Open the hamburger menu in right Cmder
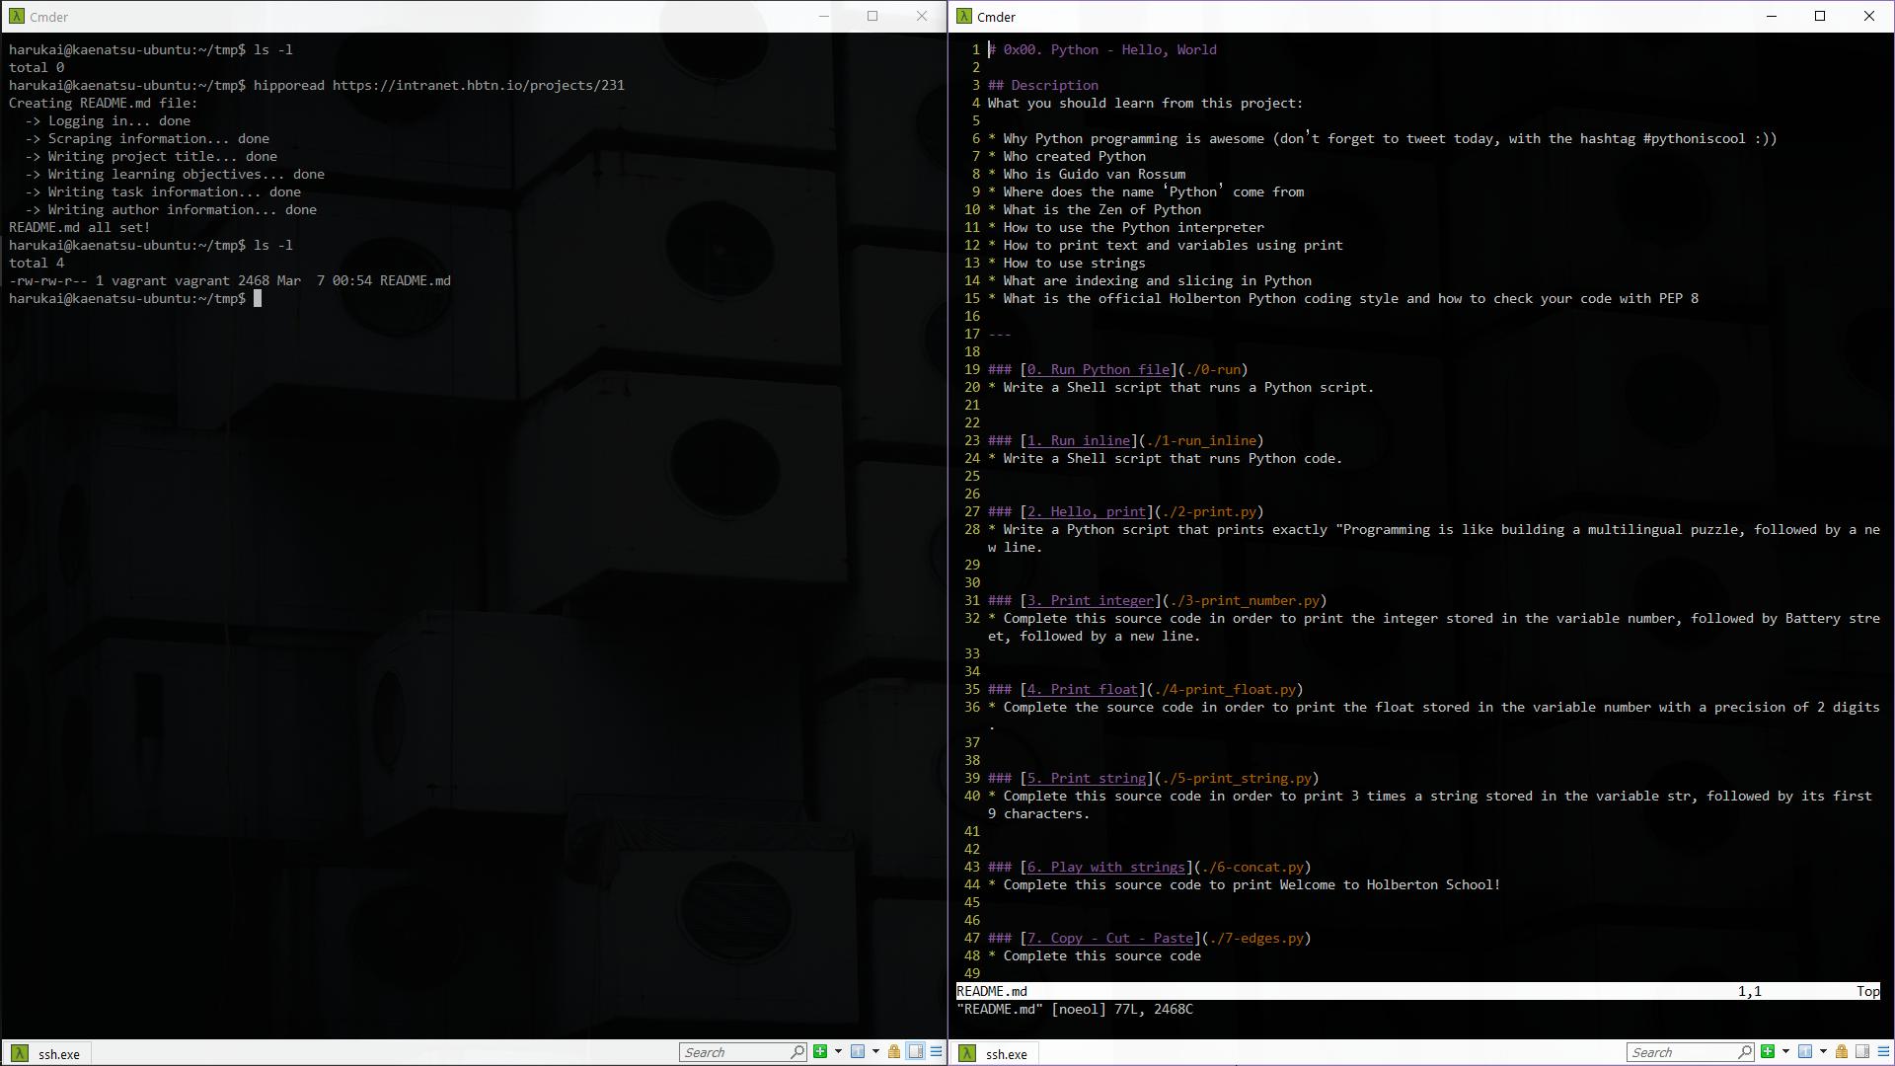 tap(1883, 1051)
